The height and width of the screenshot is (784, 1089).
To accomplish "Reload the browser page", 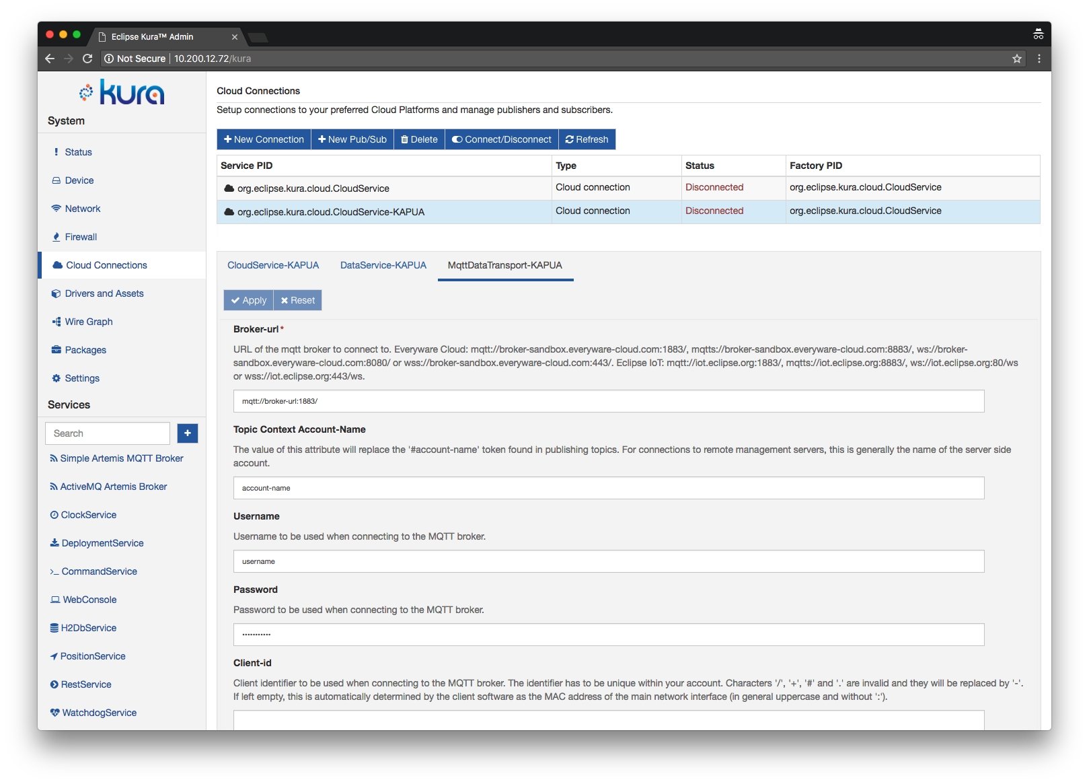I will pyautogui.click(x=87, y=59).
